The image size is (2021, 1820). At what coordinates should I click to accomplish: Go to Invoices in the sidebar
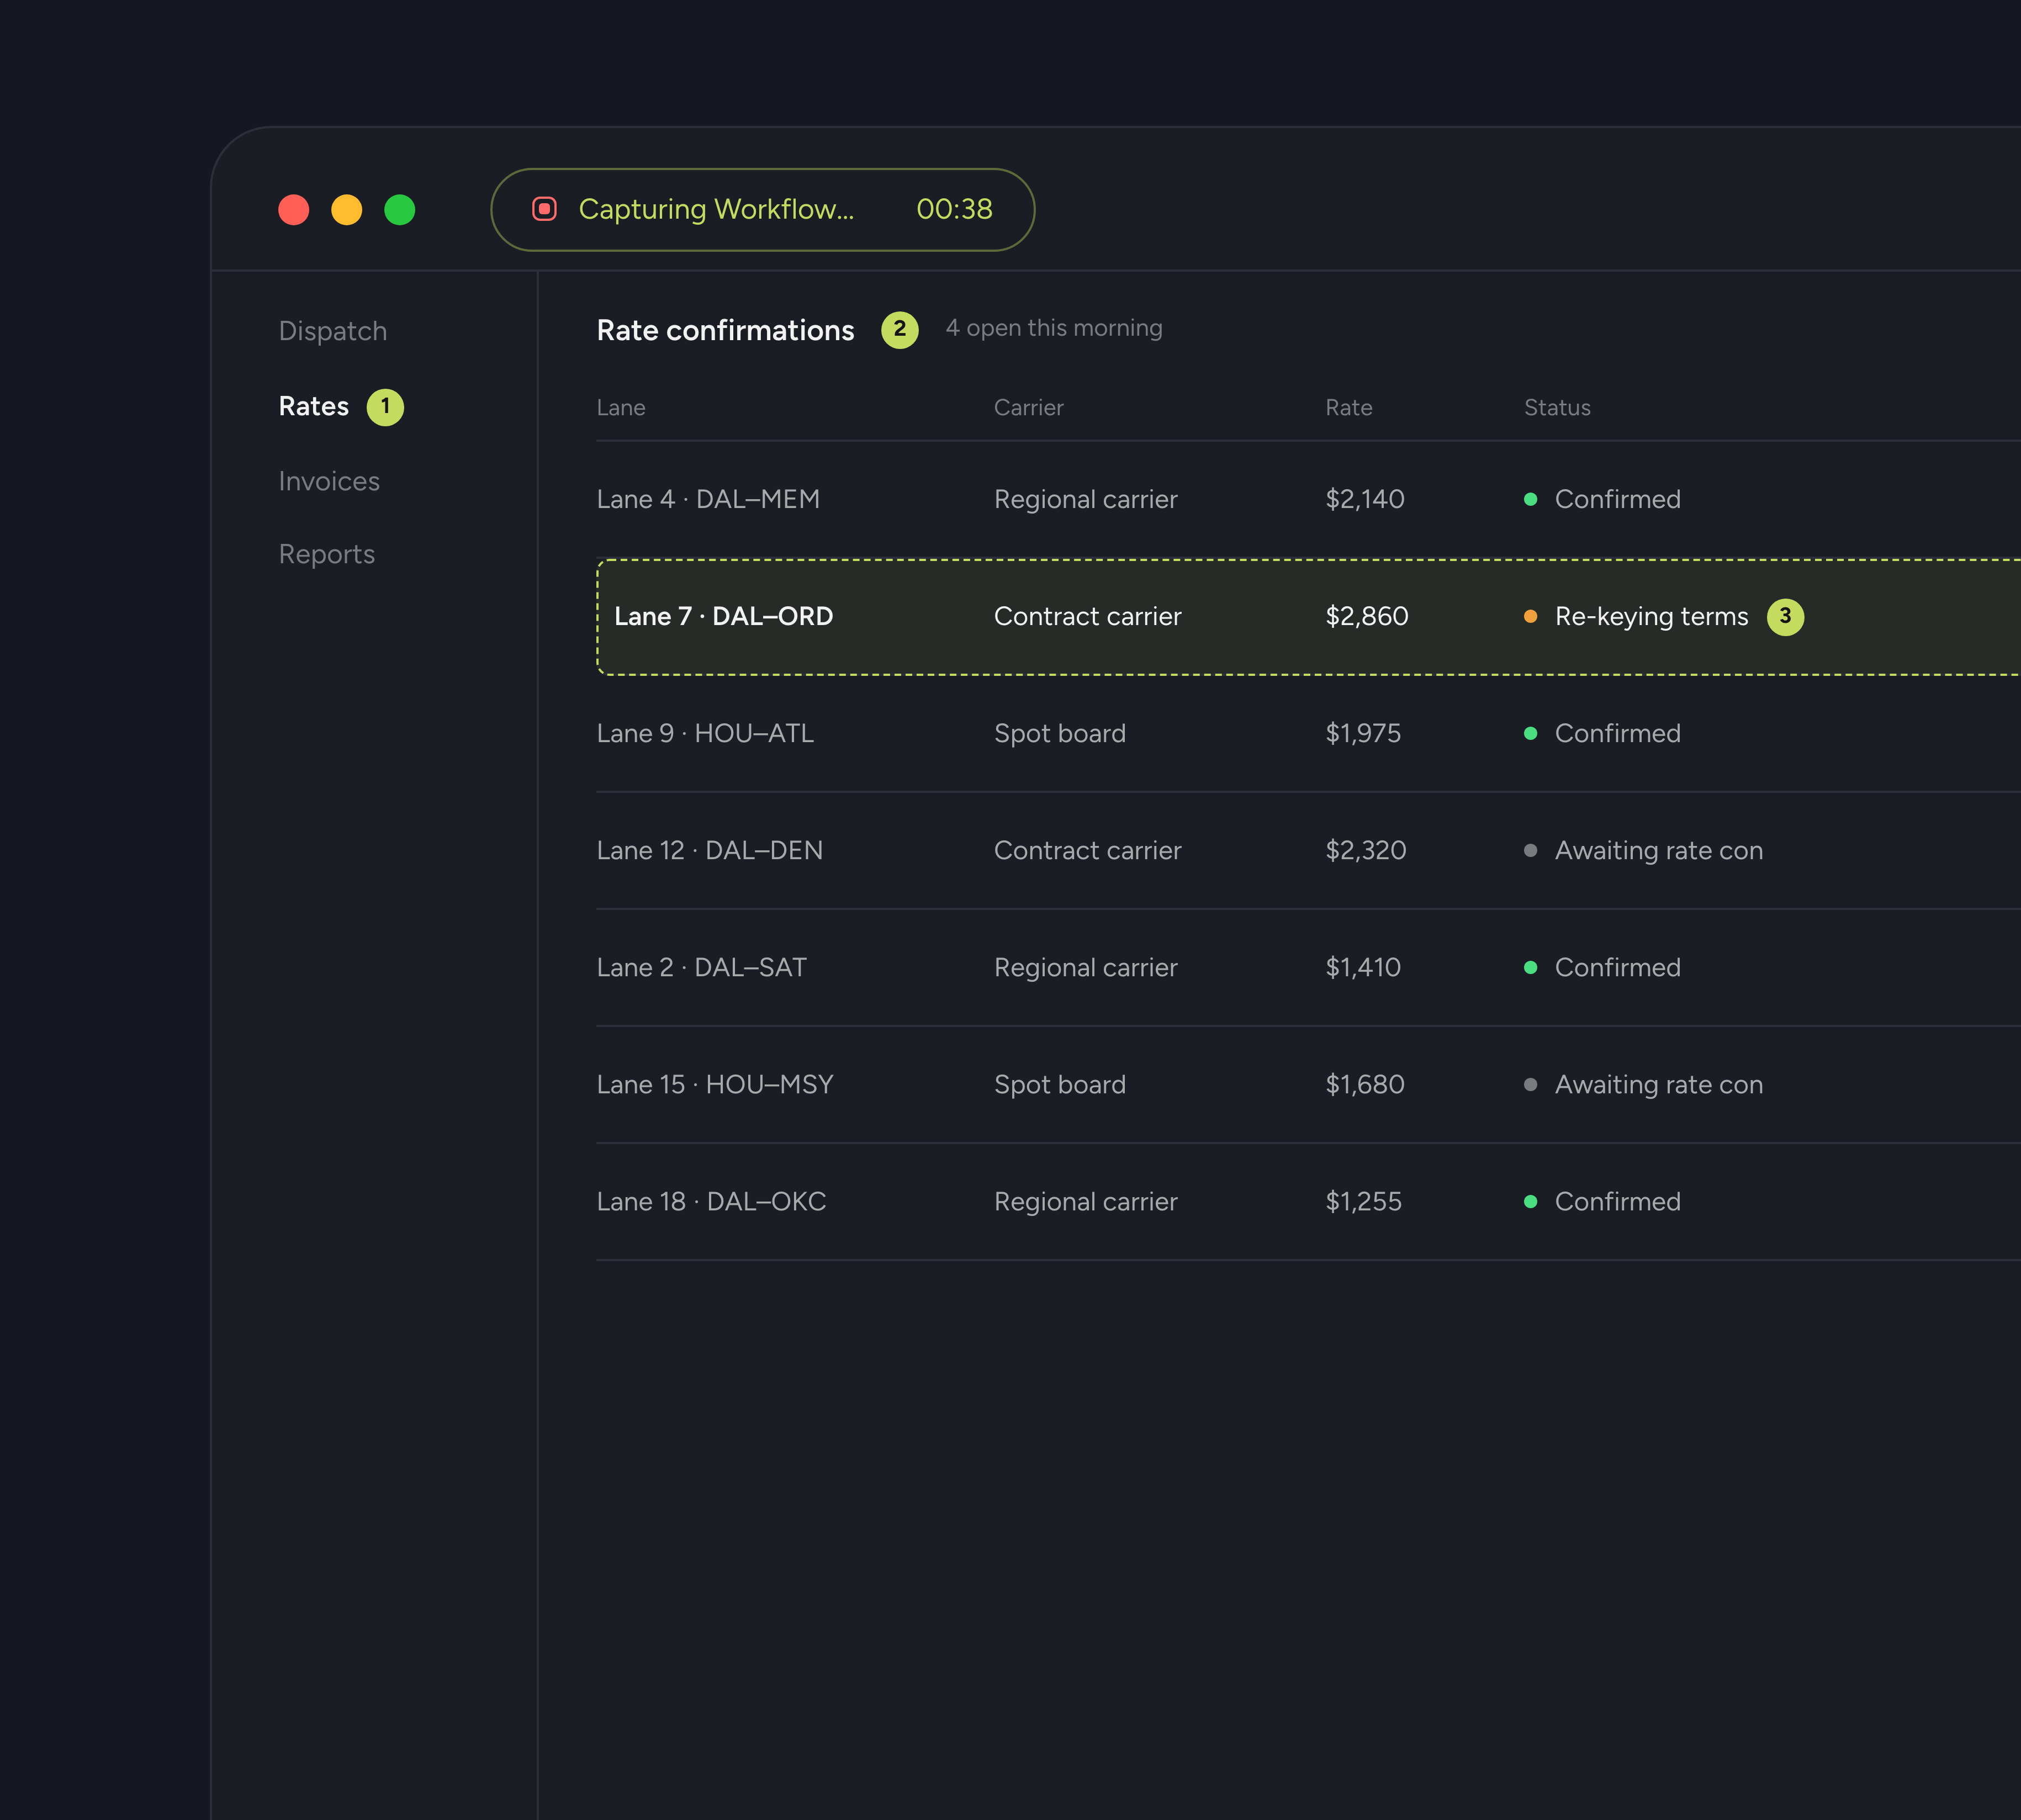(329, 481)
